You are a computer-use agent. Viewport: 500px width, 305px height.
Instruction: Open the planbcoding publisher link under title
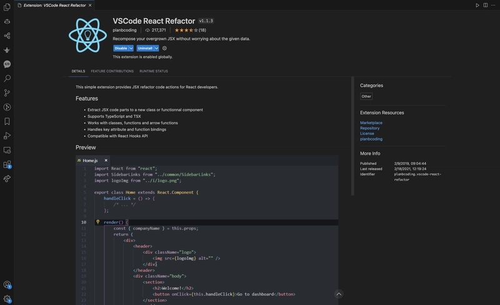click(x=124, y=30)
